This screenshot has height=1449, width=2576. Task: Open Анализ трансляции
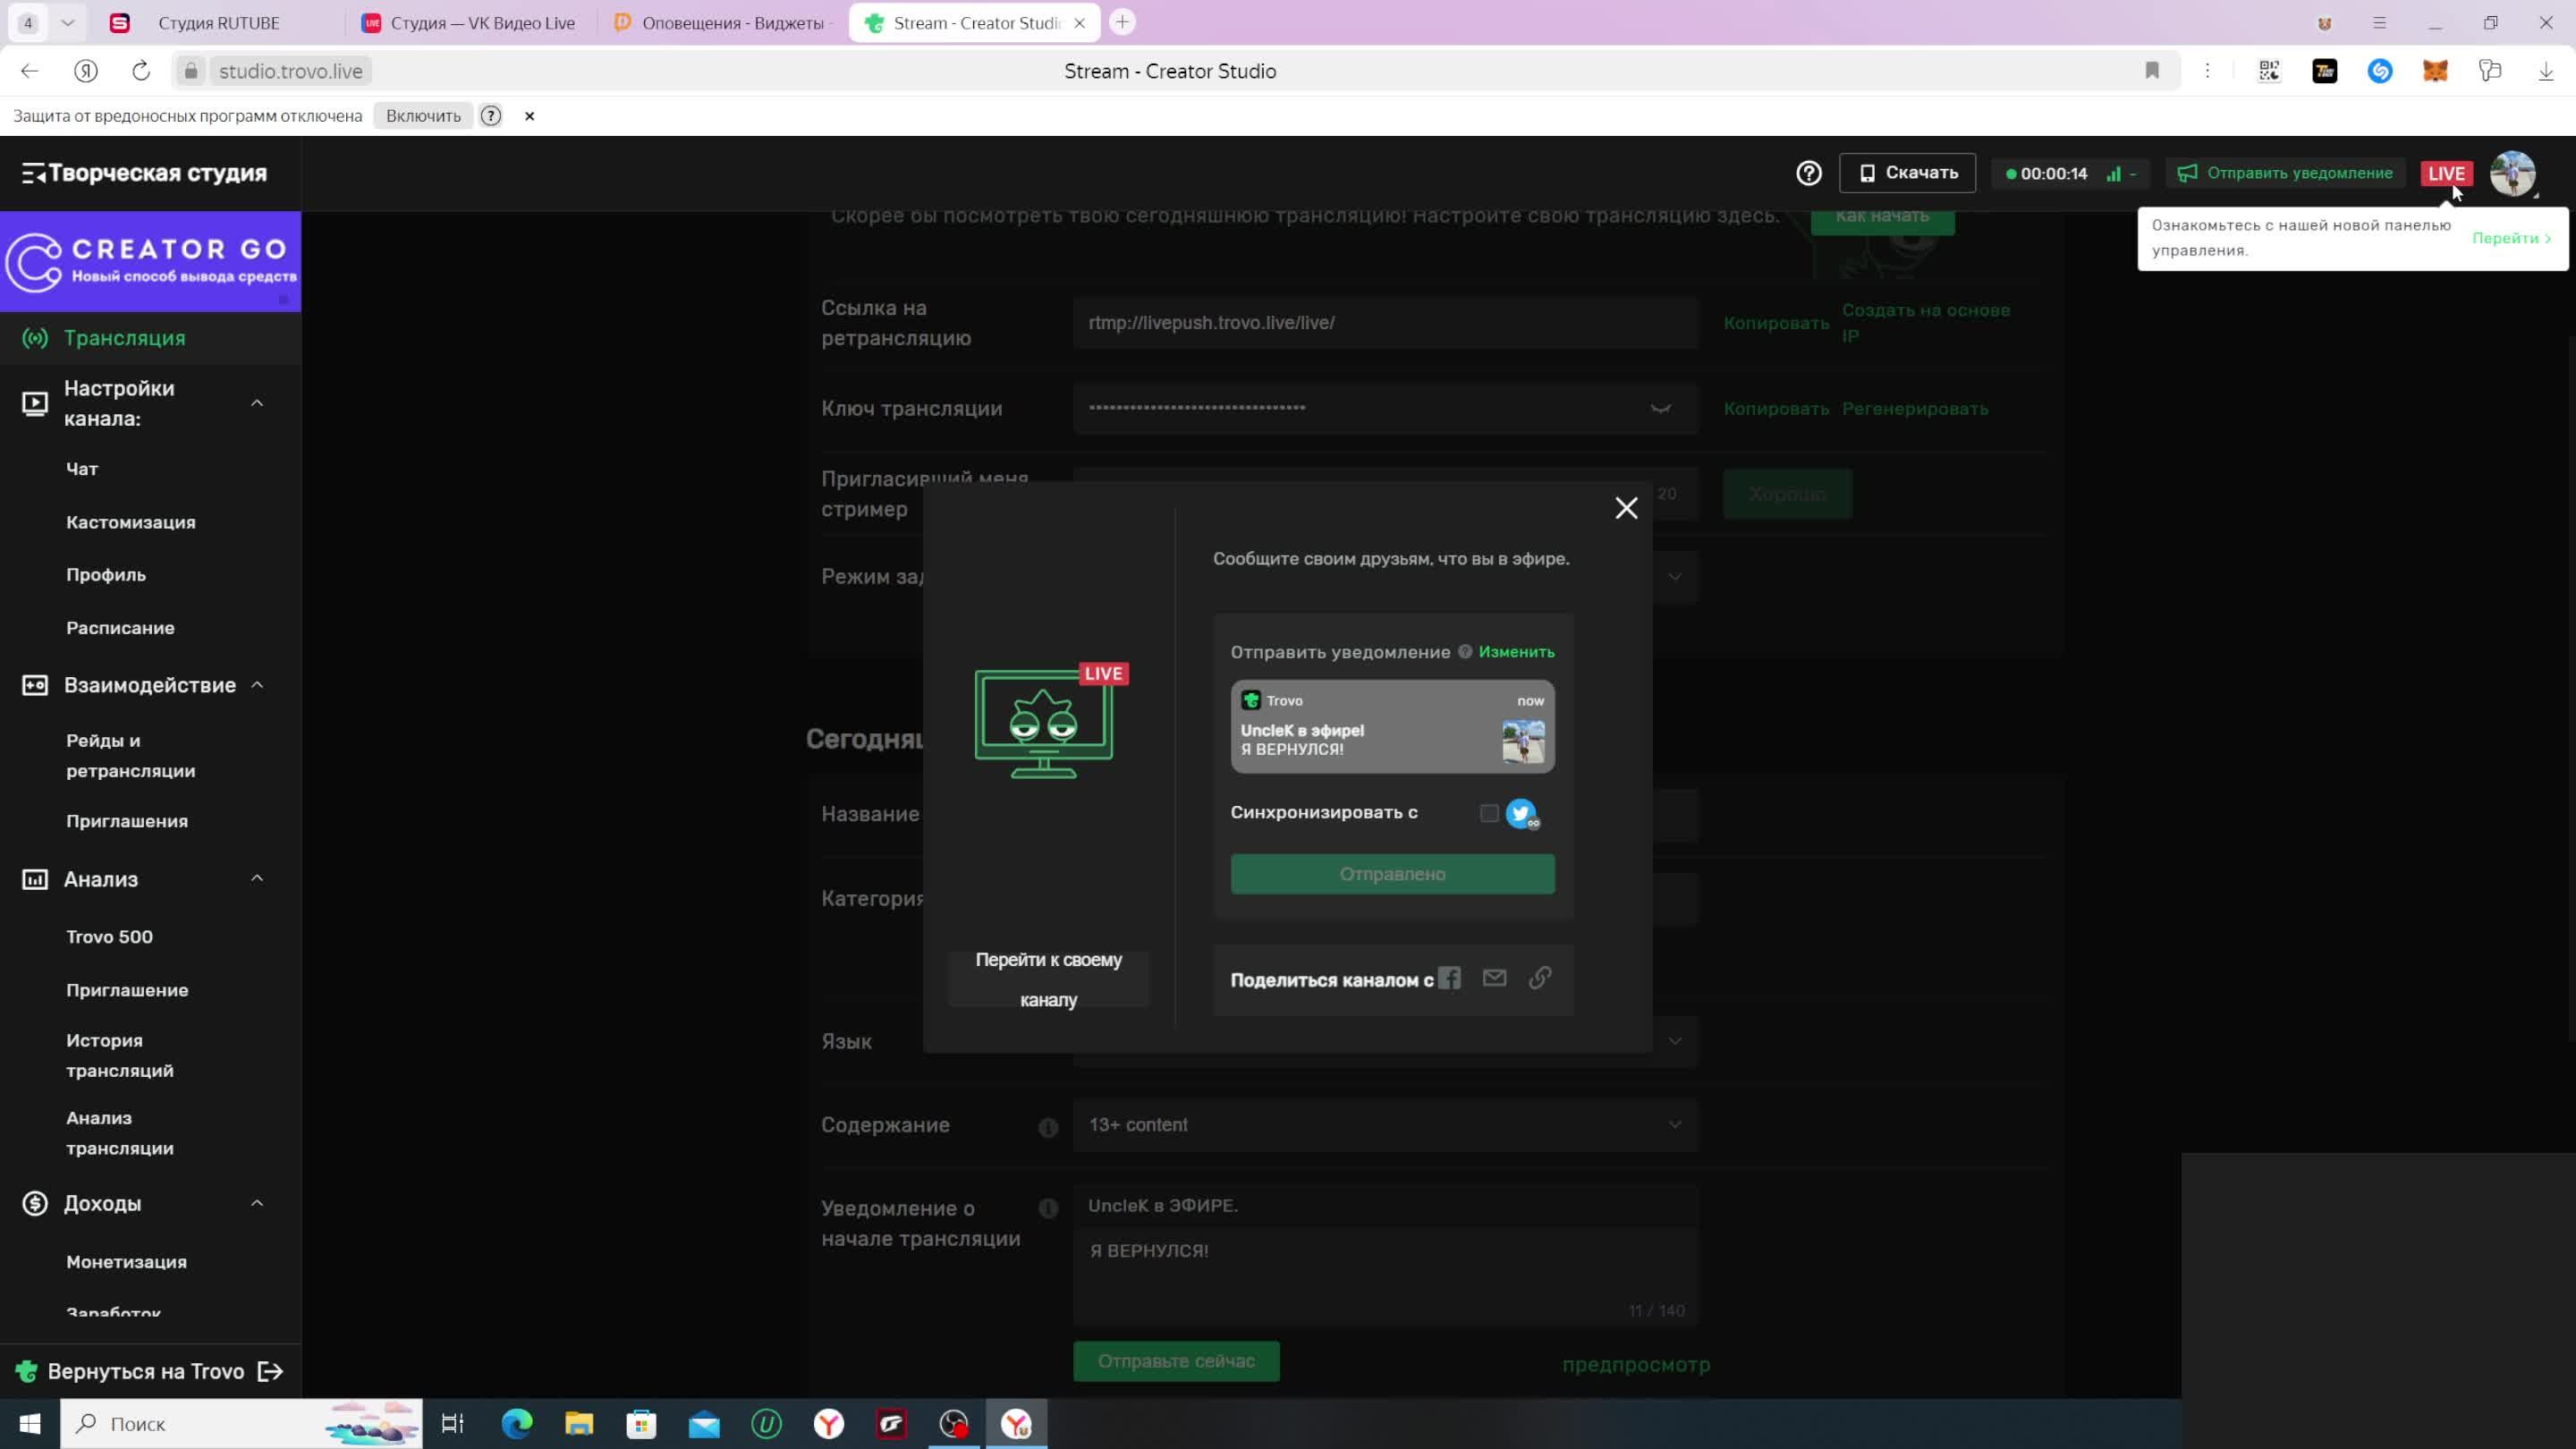click(x=120, y=1133)
